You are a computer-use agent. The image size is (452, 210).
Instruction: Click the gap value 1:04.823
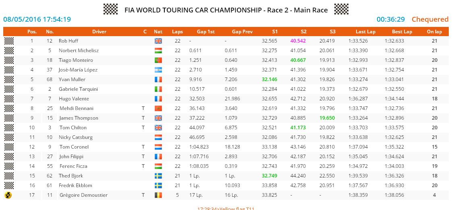click(x=199, y=147)
